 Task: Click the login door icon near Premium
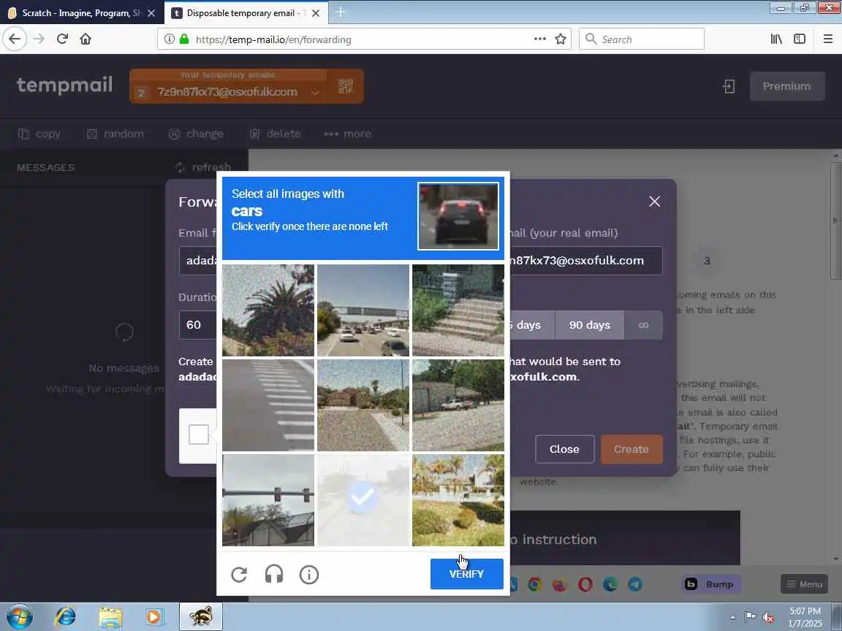click(728, 86)
